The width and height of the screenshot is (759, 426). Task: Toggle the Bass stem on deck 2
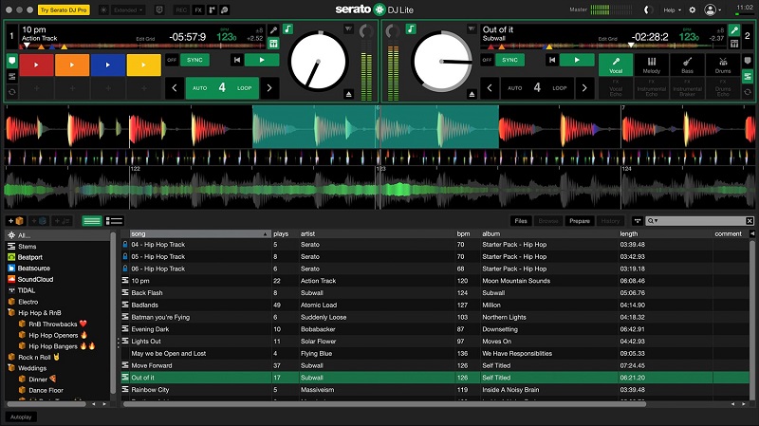[687, 65]
